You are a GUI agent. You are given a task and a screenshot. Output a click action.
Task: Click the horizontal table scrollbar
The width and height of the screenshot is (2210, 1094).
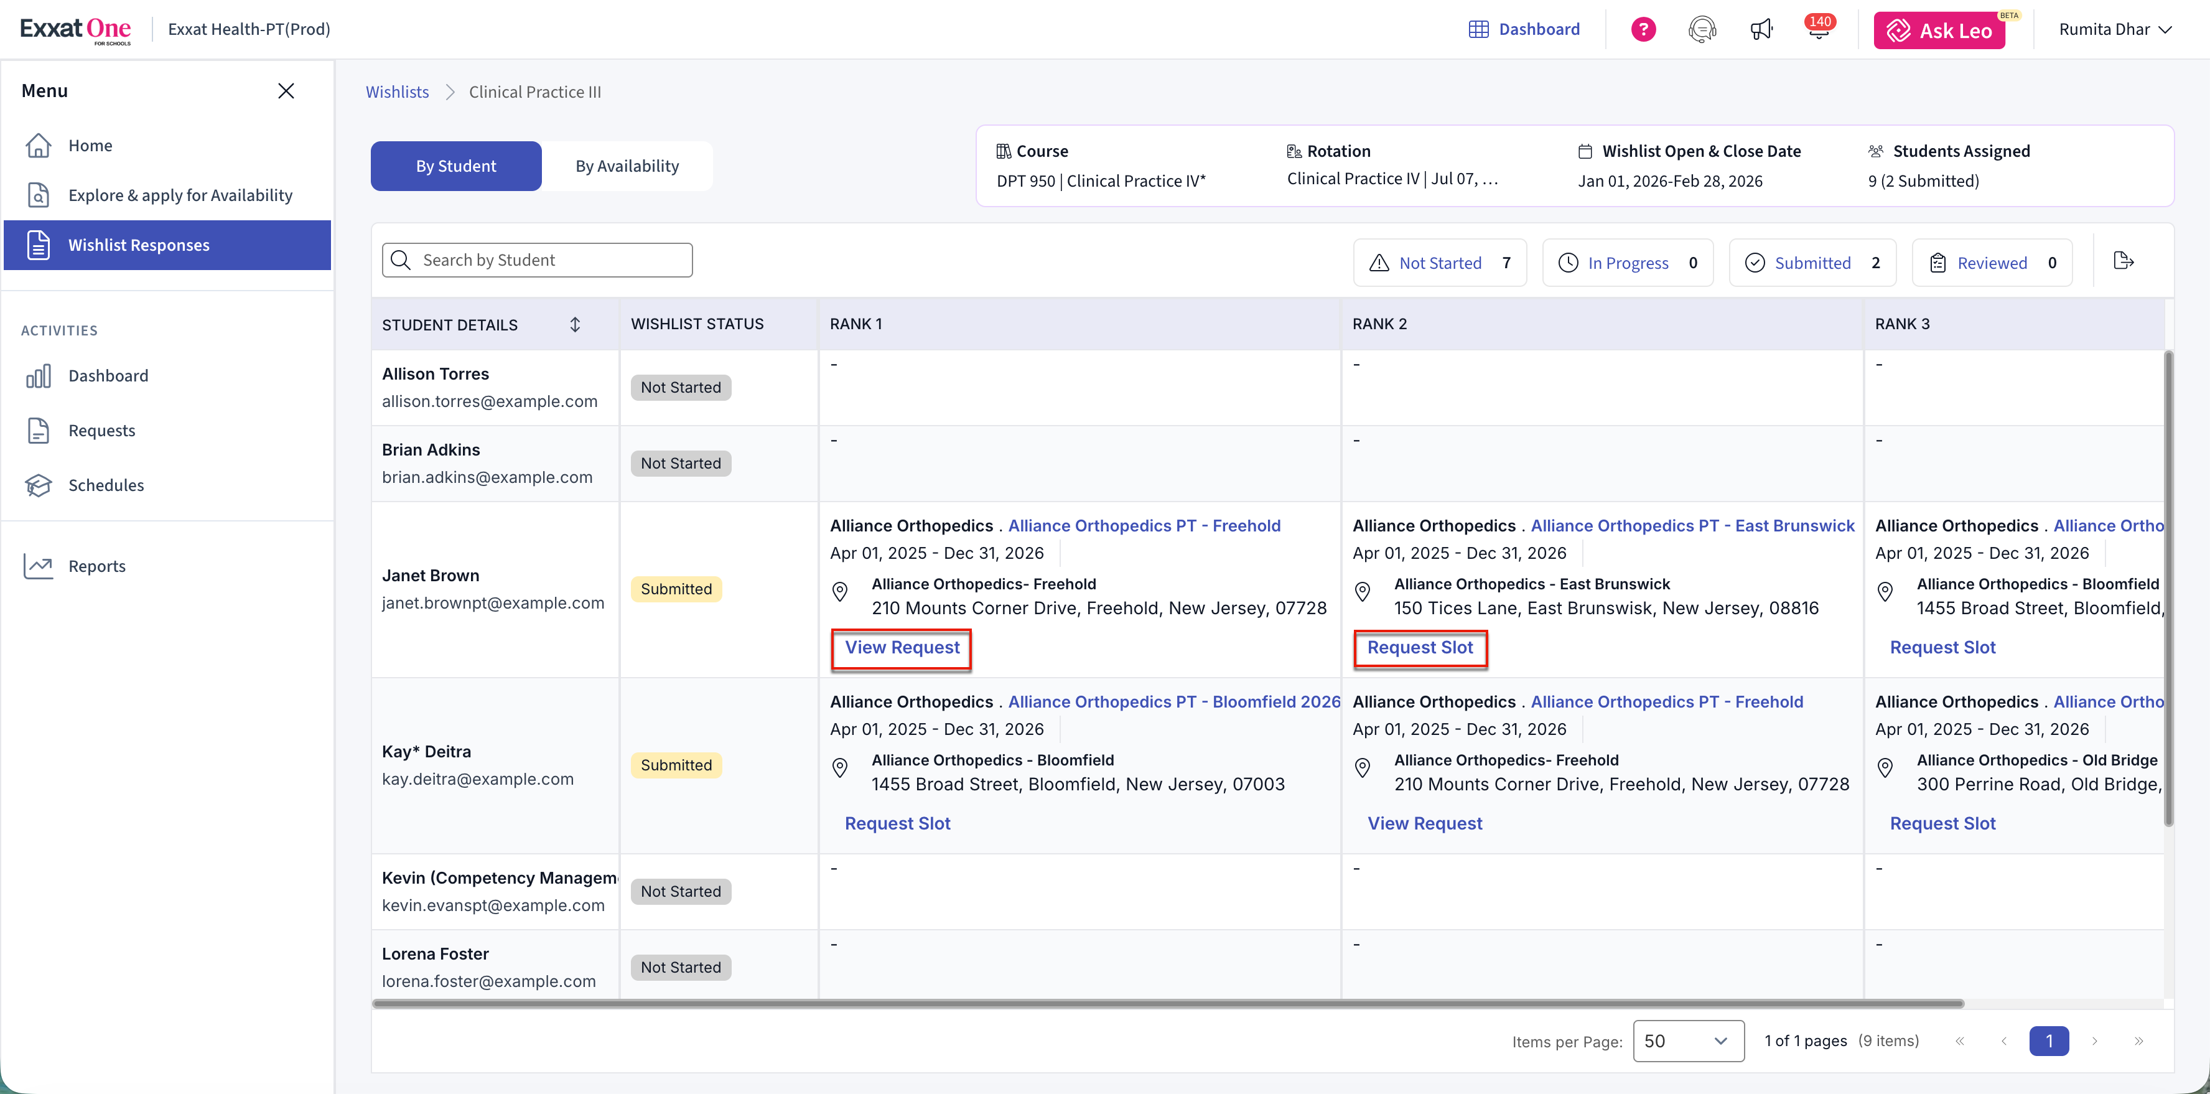pos(1167,1003)
